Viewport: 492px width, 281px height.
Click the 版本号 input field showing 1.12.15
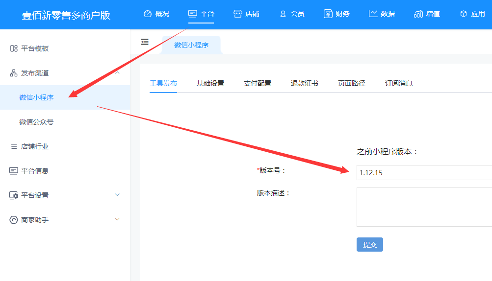pos(424,173)
